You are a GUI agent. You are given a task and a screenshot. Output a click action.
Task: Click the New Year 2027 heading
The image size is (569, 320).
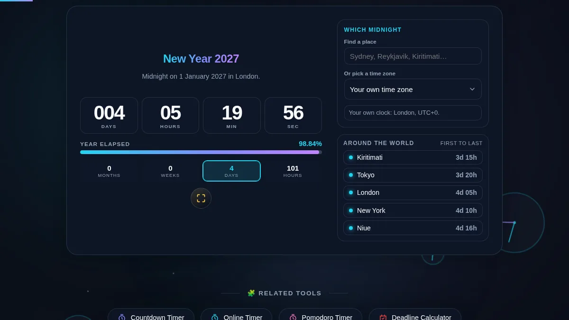[x=201, y=59]
